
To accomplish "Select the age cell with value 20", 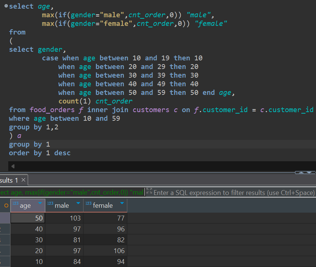I will point(28,250).
